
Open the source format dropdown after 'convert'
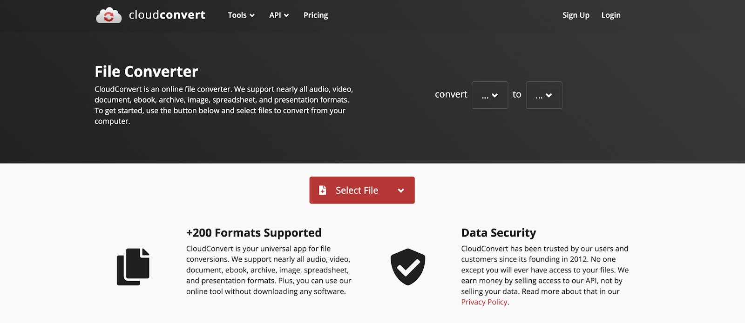[x=490, y=95]
